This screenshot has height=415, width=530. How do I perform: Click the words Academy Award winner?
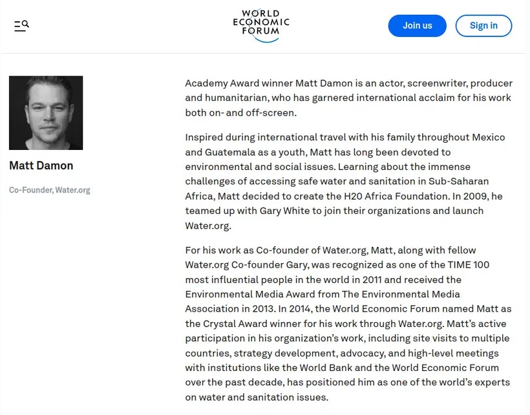point(238,83)
